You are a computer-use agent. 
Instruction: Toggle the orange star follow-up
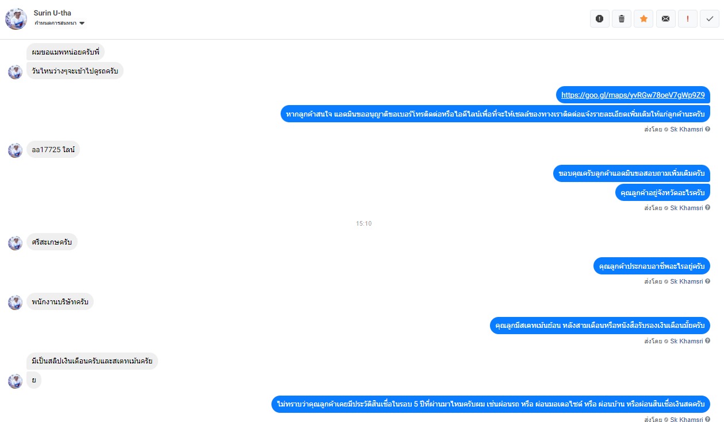point(643,19)
